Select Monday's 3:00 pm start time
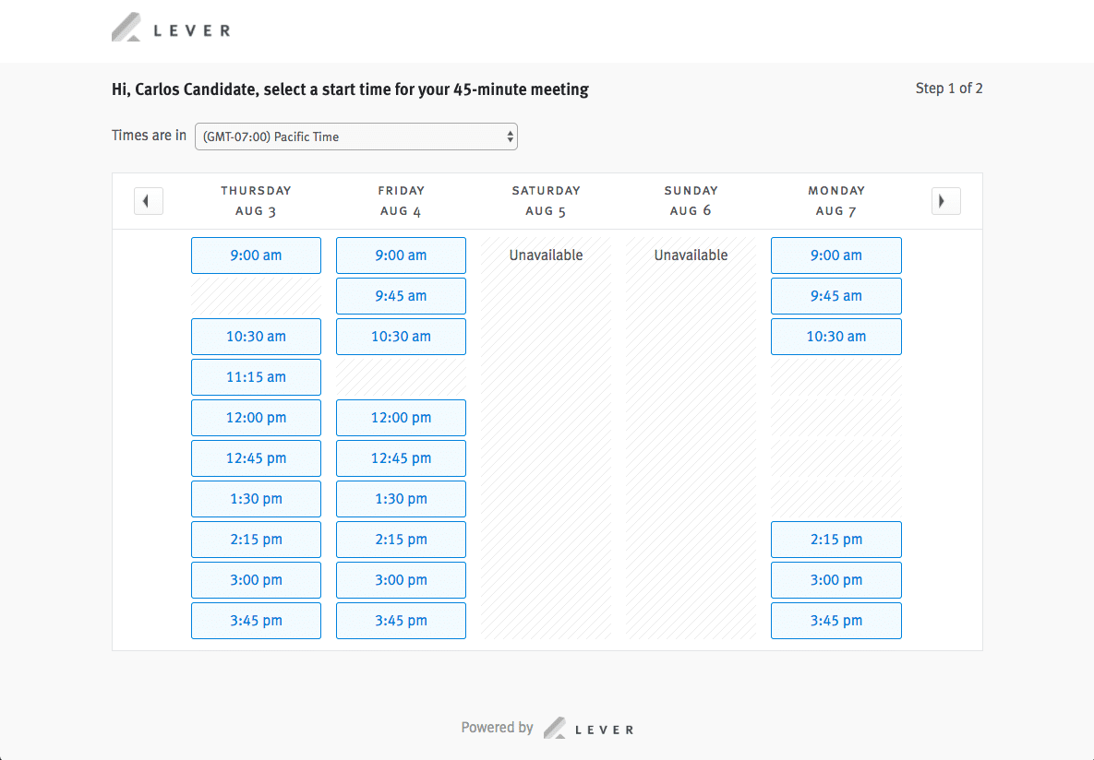 (x=836, y=580)
